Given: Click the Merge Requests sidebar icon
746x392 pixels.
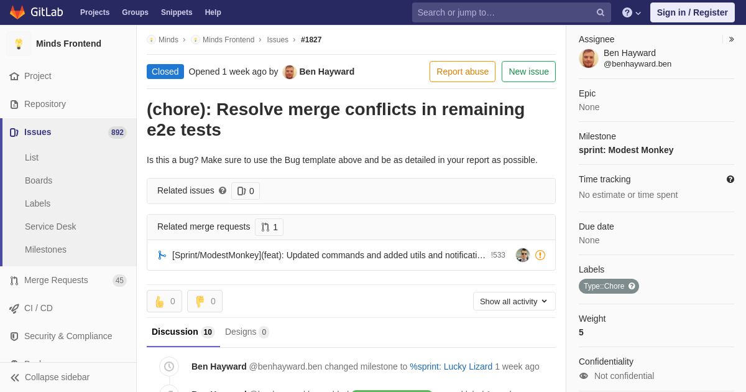Looking at the screenshot, I should click(x=14, y=281).
